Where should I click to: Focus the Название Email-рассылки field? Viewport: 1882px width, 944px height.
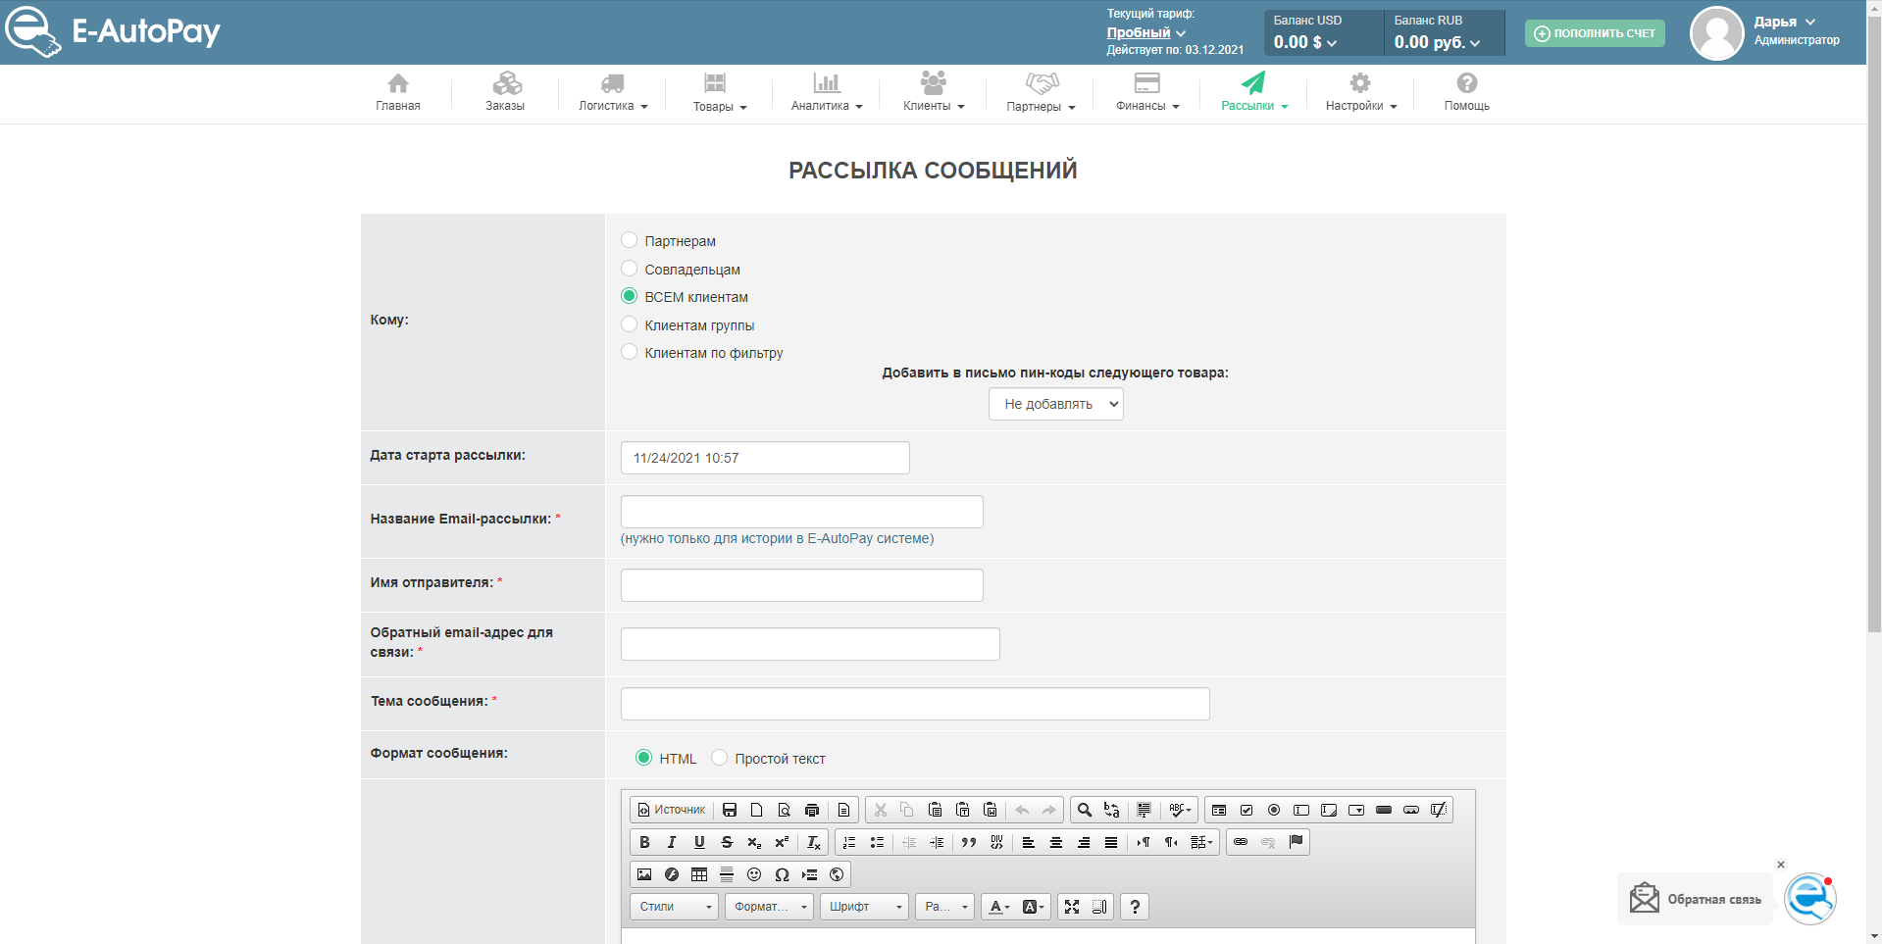802,512
